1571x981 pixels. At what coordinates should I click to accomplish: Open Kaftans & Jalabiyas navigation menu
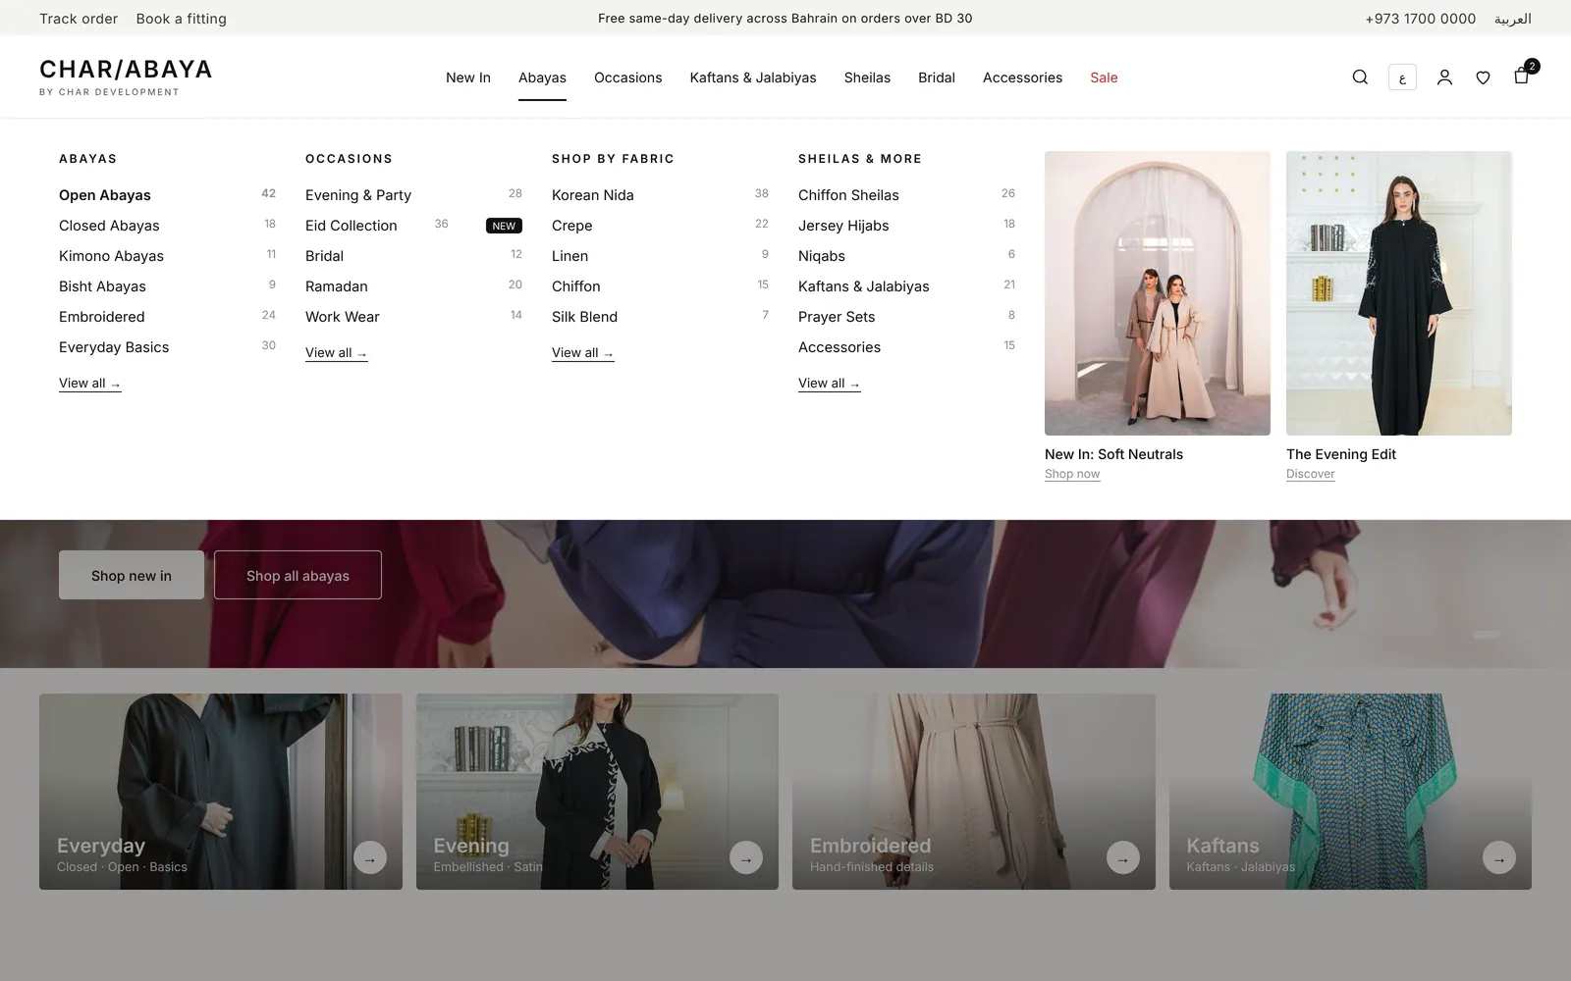(x=753, y=77)
